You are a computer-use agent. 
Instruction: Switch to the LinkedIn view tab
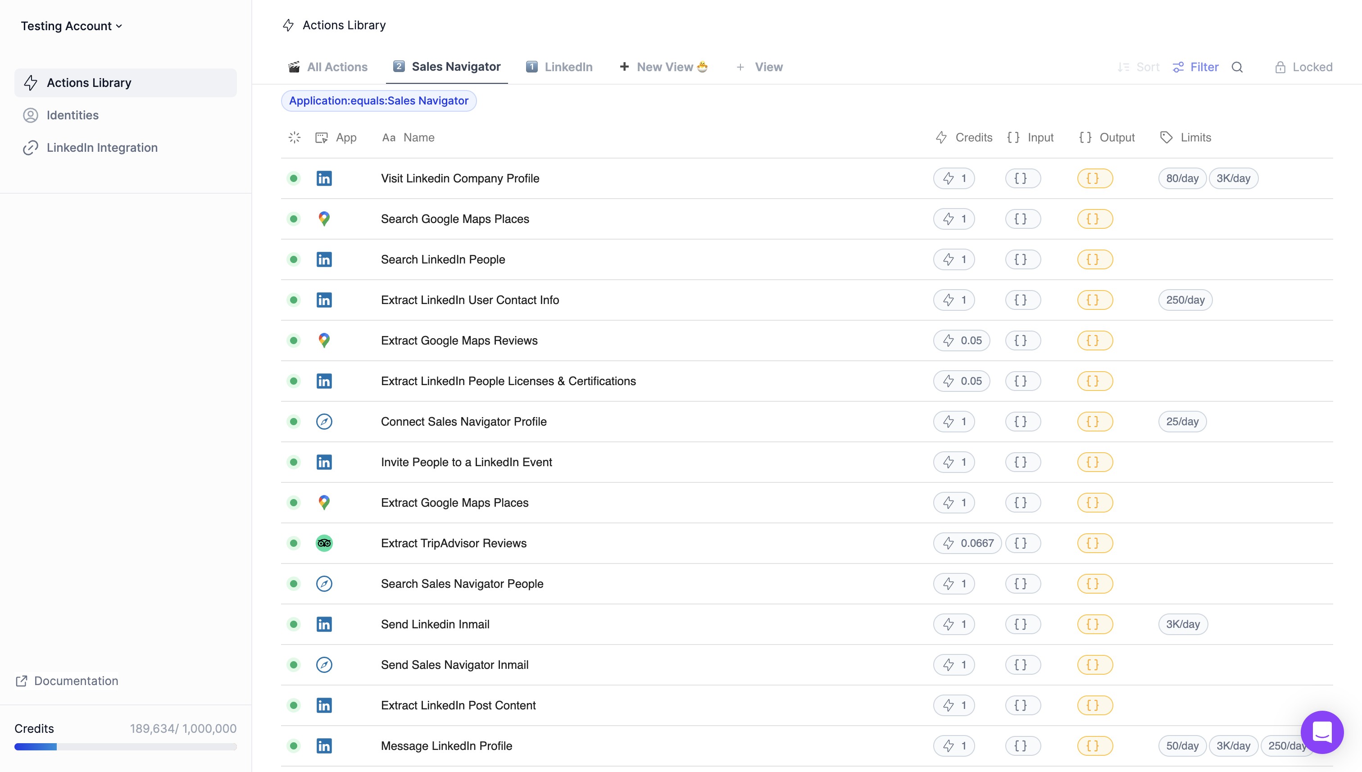[x=559, y=67]
